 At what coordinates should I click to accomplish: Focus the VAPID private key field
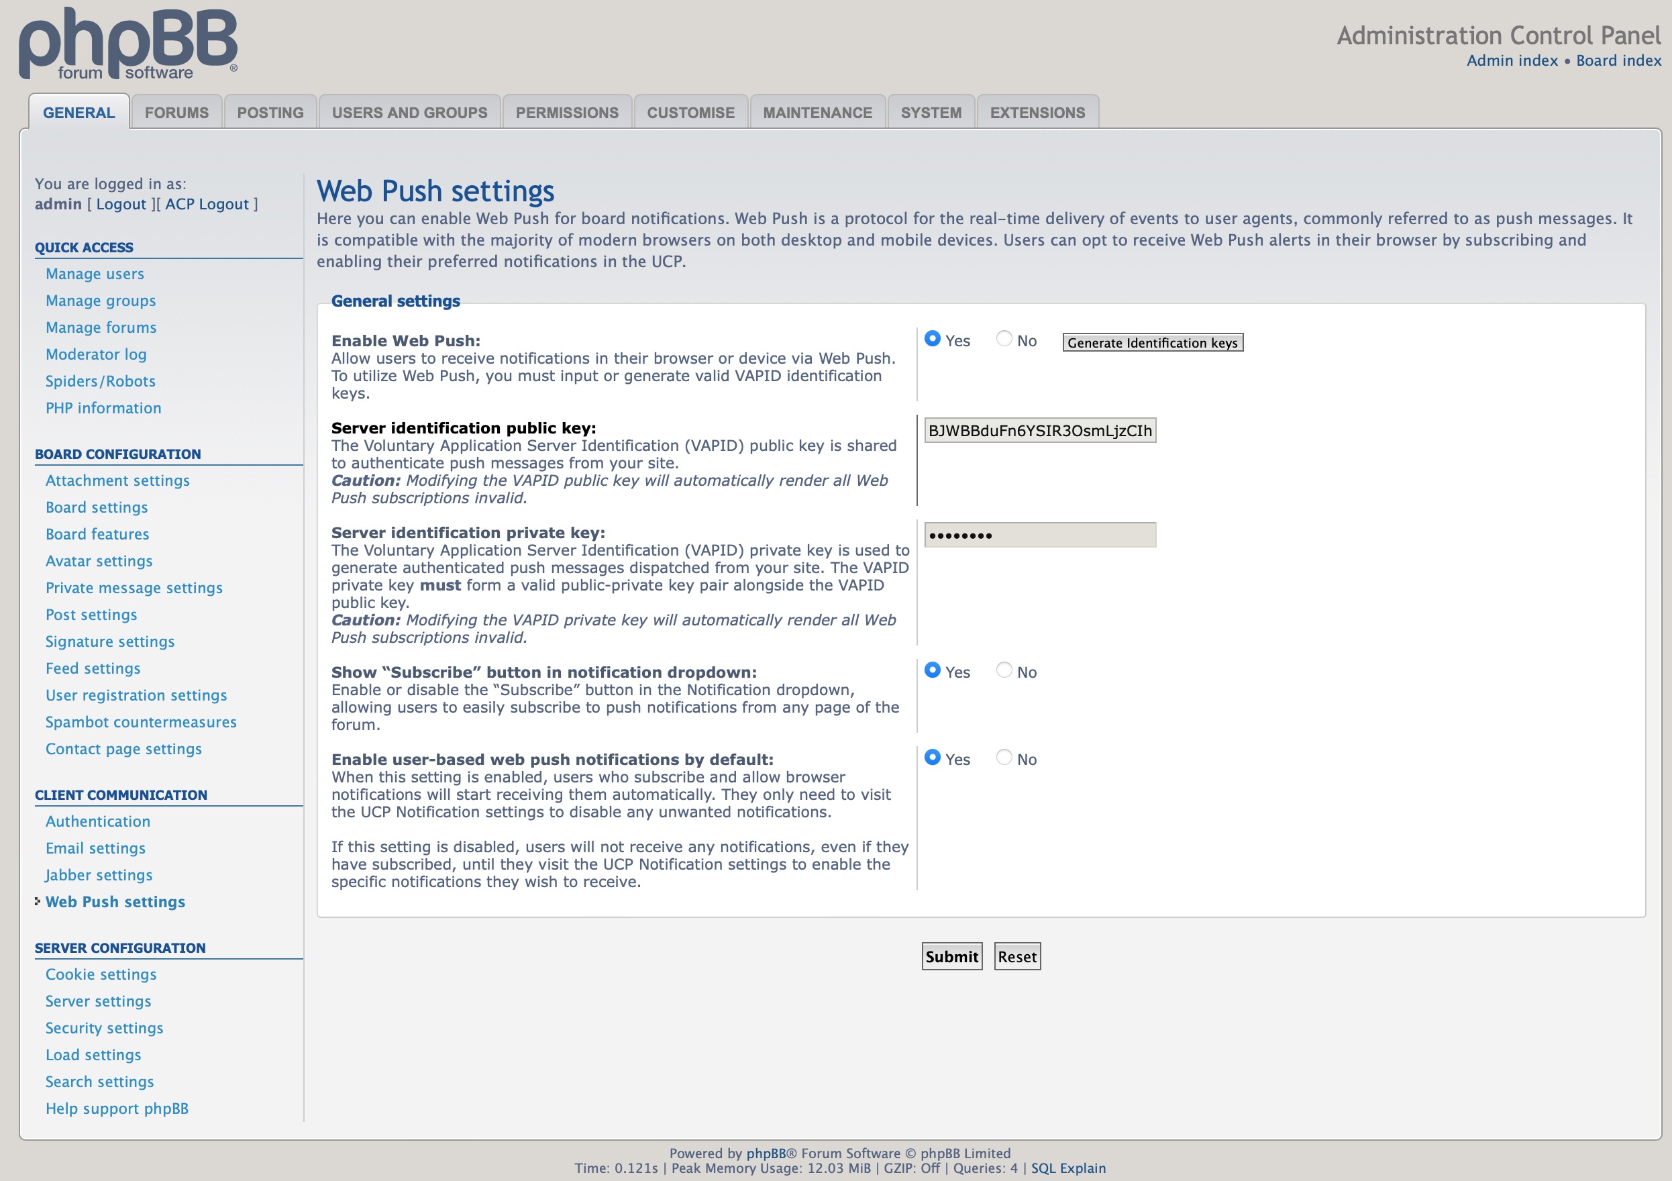tap(1039, 535)
